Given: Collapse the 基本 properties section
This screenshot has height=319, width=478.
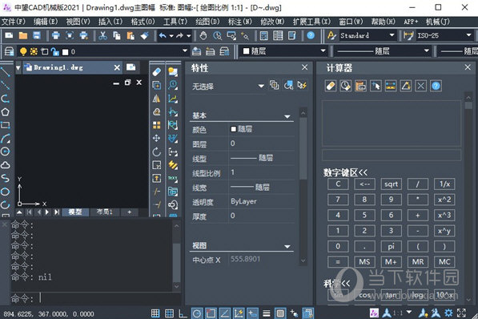Looking at the screenshot, I should 287,116.
